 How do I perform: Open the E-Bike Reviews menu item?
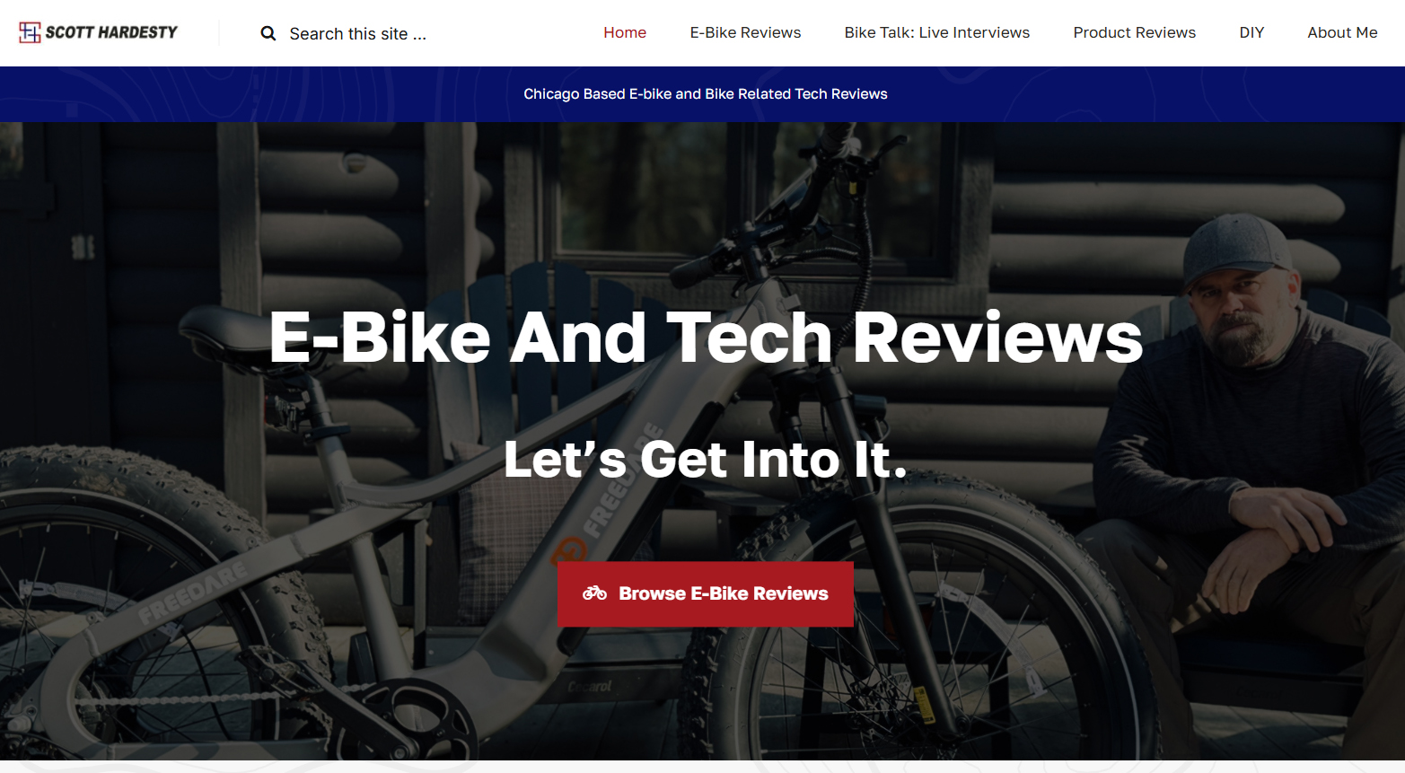[x=745, y=32]
